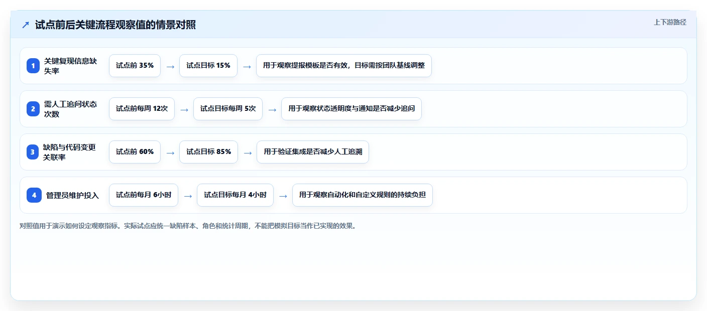This screenshot has height=311, width=707.
Task: Select the 试点目标 15% chip
Action: tap(208, 66)
